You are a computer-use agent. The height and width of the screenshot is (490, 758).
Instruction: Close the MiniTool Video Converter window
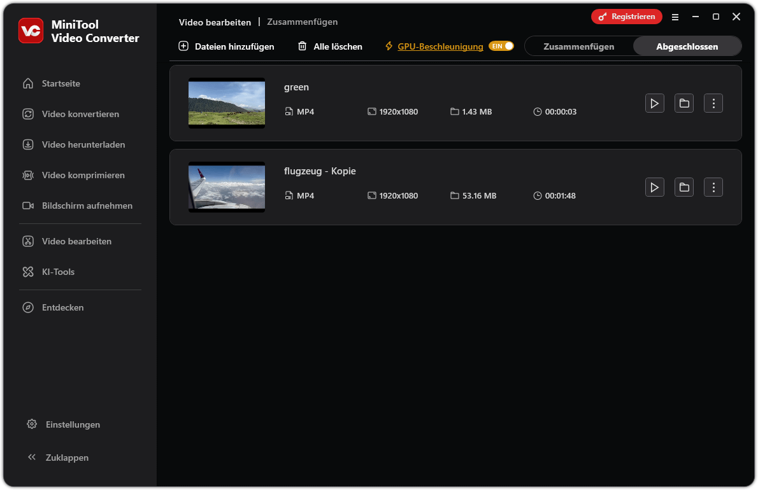[736, 17]
